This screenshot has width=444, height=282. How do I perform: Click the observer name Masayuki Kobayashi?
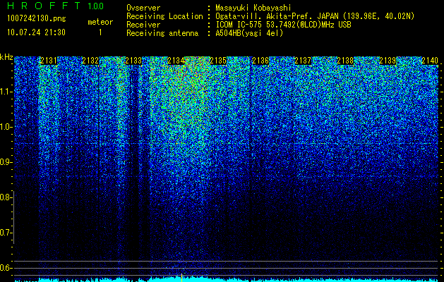[253, 8]
